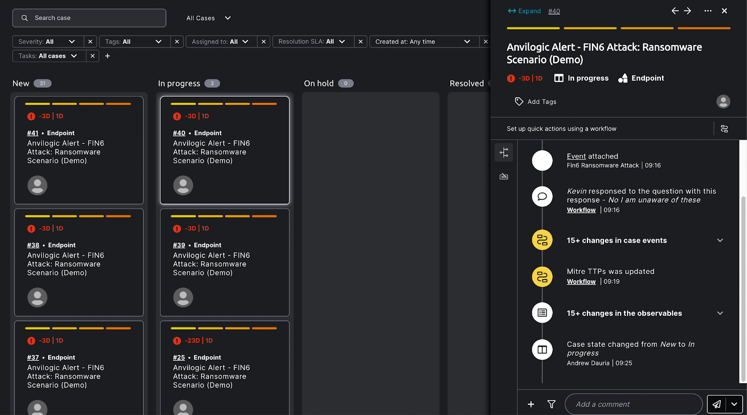Open the timeline view icon in side panel
Viewport: 747px width, 415px height.
click(x=504, y=153)
